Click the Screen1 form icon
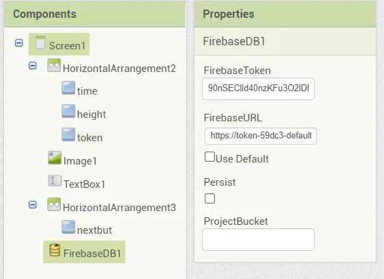The height and width of the screenshot is (279, 384). coord(40,43)
